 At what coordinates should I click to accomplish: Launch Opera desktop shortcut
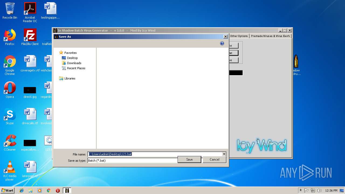(10, 90)
